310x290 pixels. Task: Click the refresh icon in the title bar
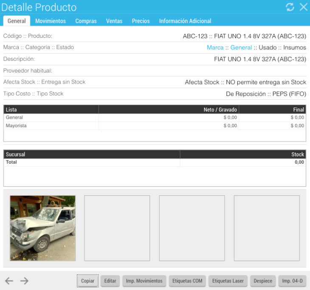click(290, 7)
